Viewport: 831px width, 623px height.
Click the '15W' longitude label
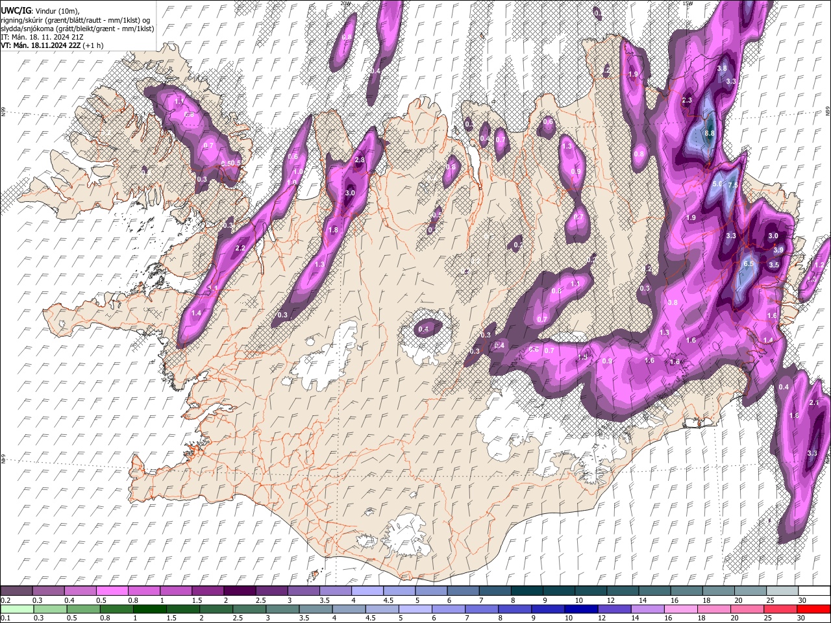(688, 3)
